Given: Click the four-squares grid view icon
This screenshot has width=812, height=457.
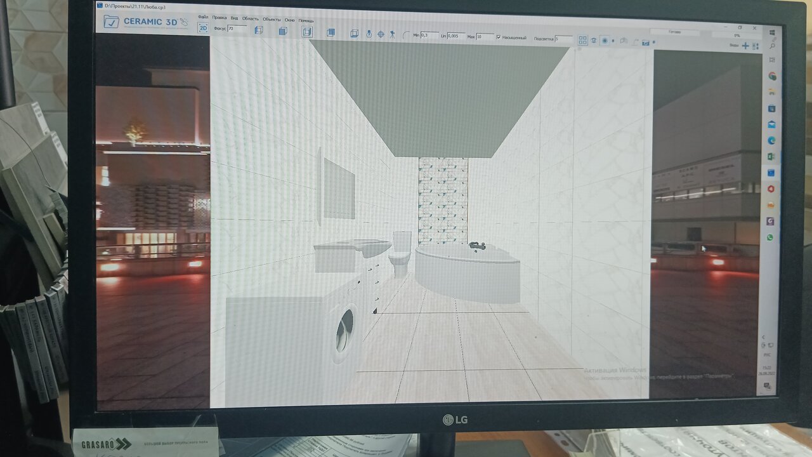Looking at the screenshot, I should 583,40.
